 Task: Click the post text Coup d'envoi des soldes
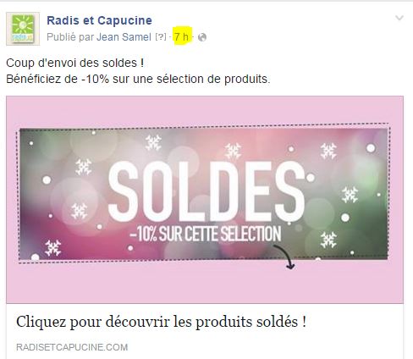pos(75,63)
